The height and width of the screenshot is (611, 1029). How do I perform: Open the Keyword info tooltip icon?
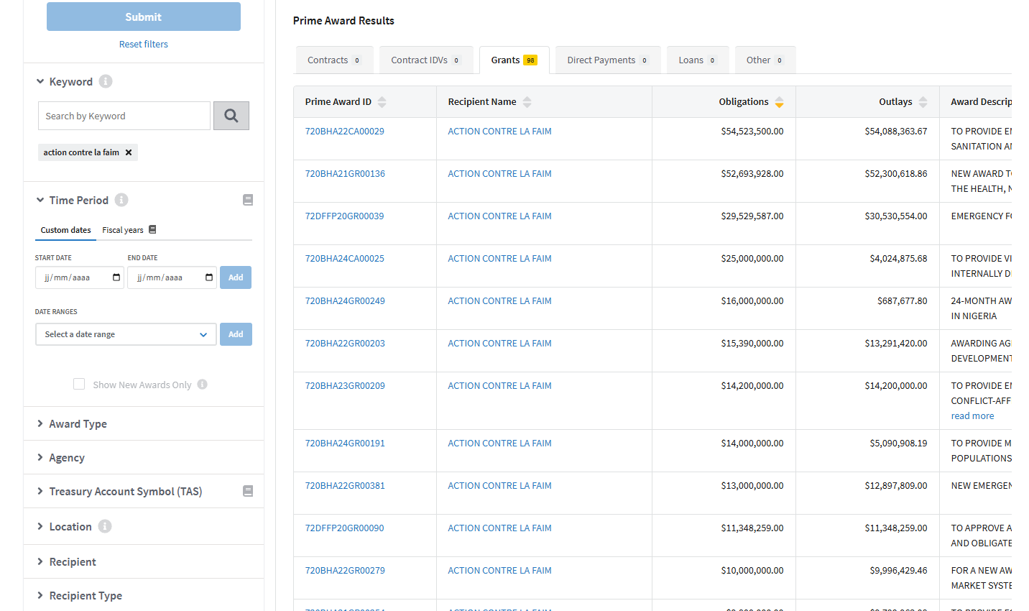106,81
